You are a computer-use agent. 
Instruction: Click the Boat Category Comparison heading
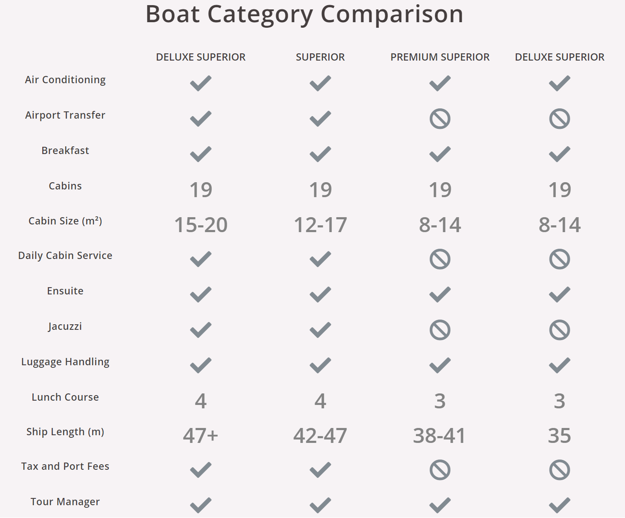click(x=304, y=14)
